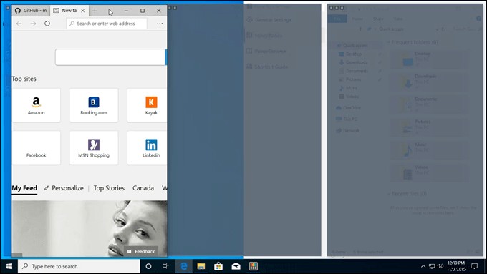
Task: Open the Facebook top site tile
Action: point(37,147)
